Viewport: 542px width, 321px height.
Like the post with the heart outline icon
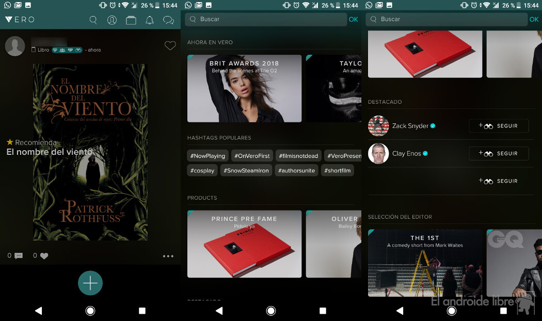[x=170, y=45]
